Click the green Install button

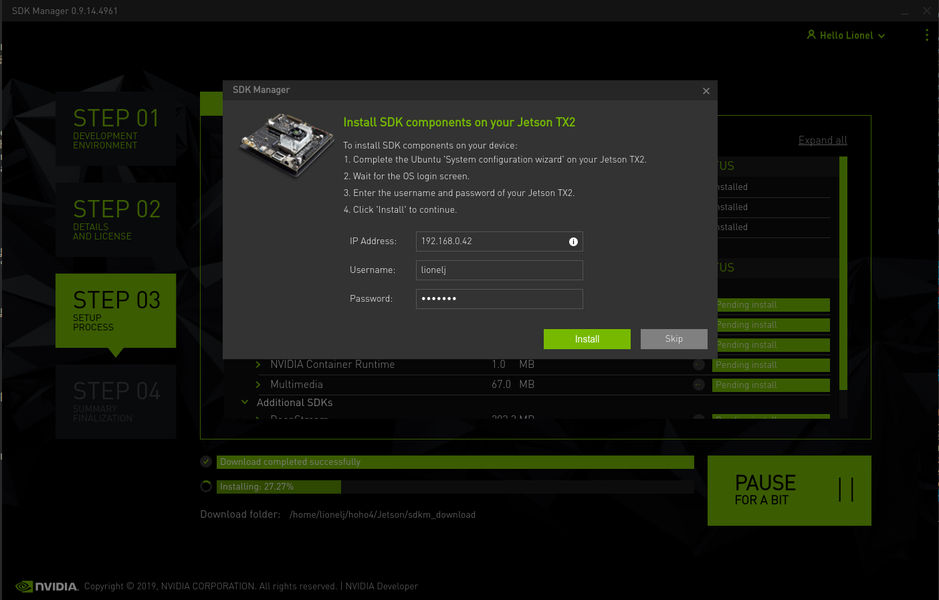pyautogui.click(x=587, y=339)
